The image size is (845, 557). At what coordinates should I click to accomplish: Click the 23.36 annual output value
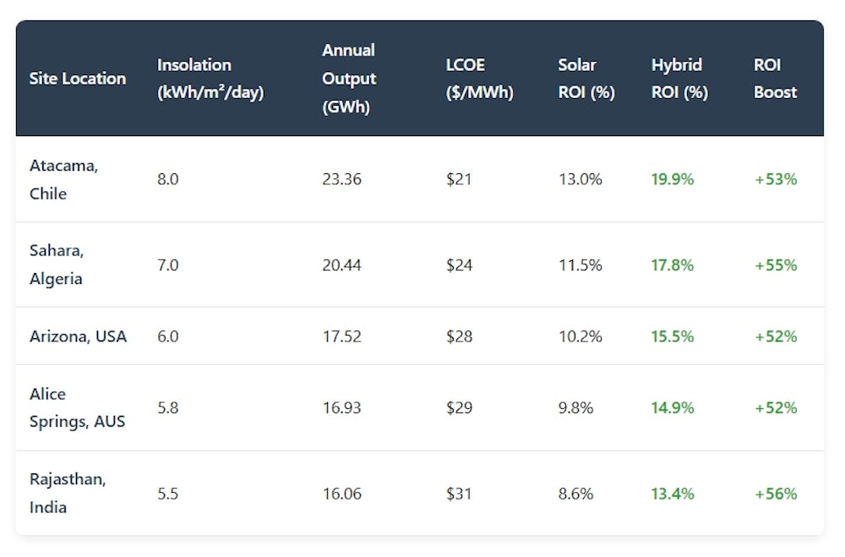click(342, 179)
